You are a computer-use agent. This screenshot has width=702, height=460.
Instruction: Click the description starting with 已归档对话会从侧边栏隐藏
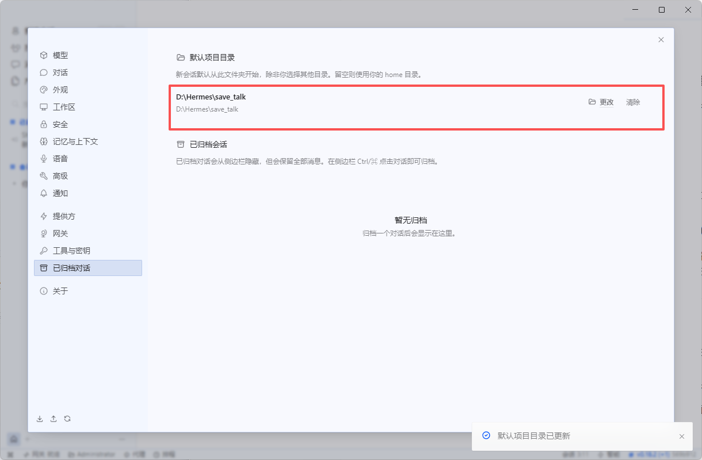(x=308, y=162)
